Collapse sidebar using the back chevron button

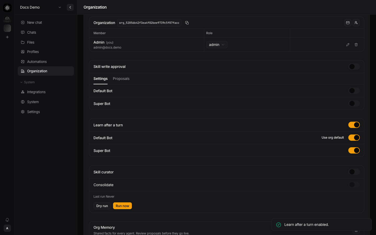pyautogui.click(x=70, y=7)
